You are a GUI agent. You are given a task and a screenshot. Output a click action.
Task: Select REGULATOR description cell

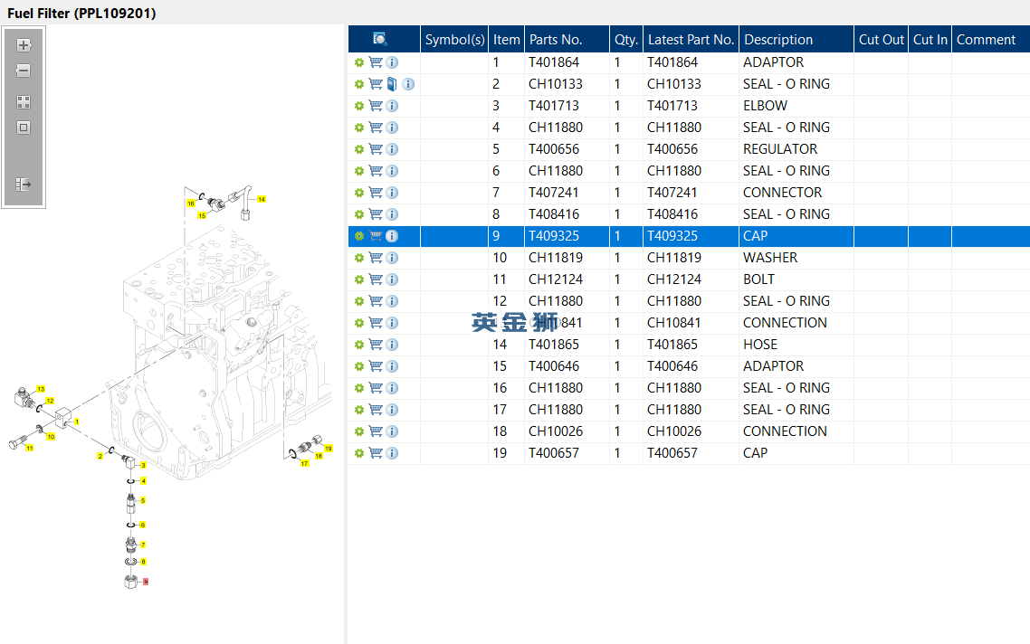[796, 149]
